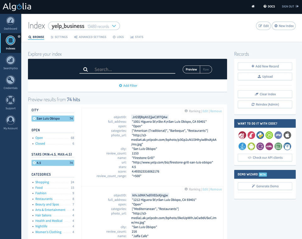Go to Searchlytics in the sidebar

pyautogui.click(x=10, y=63)
